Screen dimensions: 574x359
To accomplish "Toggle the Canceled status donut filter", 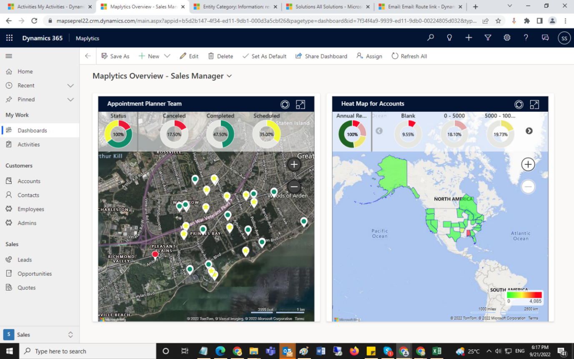I will coord(174,134).
